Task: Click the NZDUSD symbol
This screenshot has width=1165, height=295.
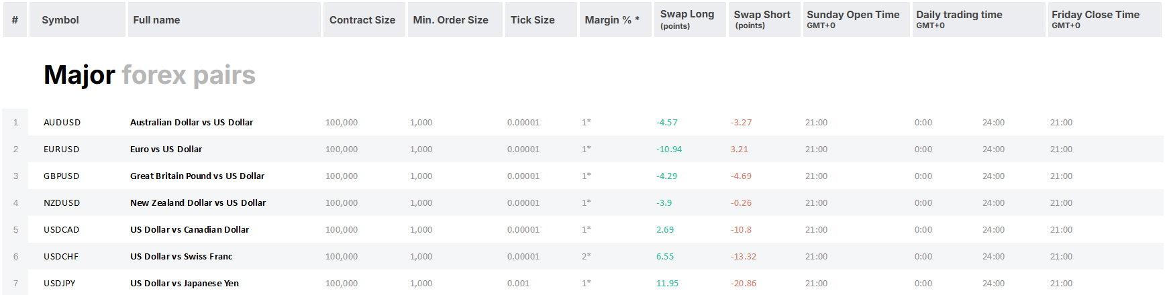Action: [62, 203]
